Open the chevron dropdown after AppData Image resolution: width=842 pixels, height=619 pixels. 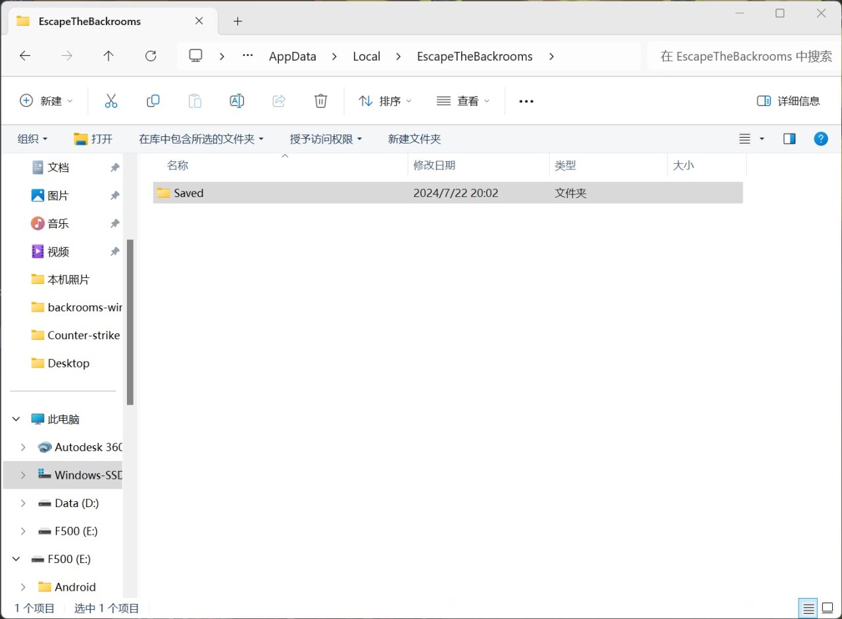335,56
